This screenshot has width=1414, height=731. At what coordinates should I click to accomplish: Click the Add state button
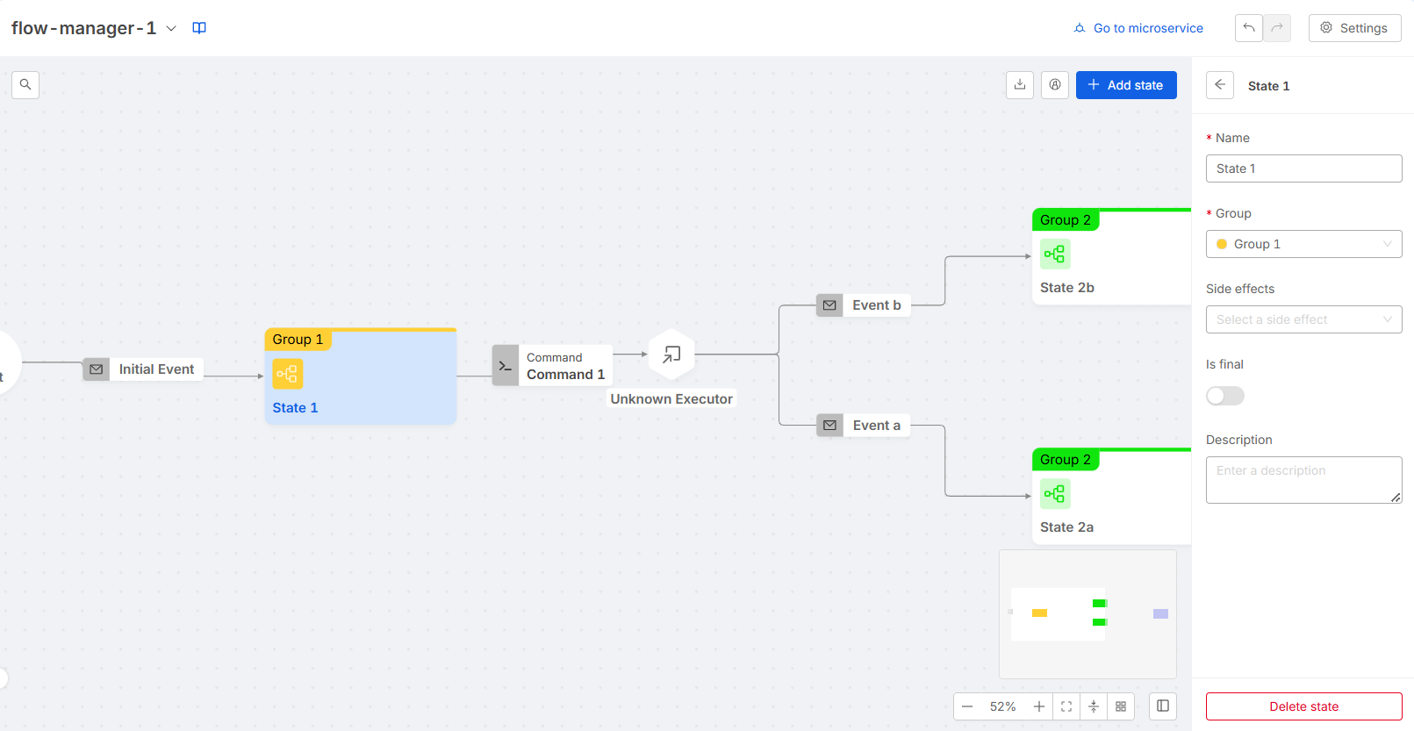1125,85
